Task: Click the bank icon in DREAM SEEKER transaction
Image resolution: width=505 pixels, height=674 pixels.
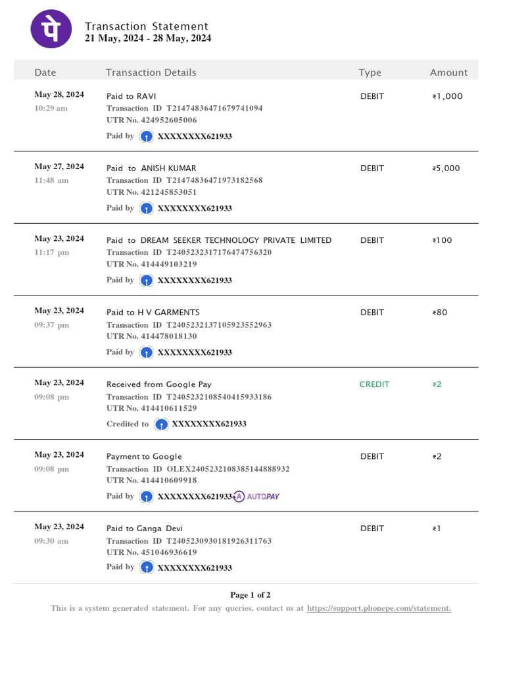Action: click(147, 280)
